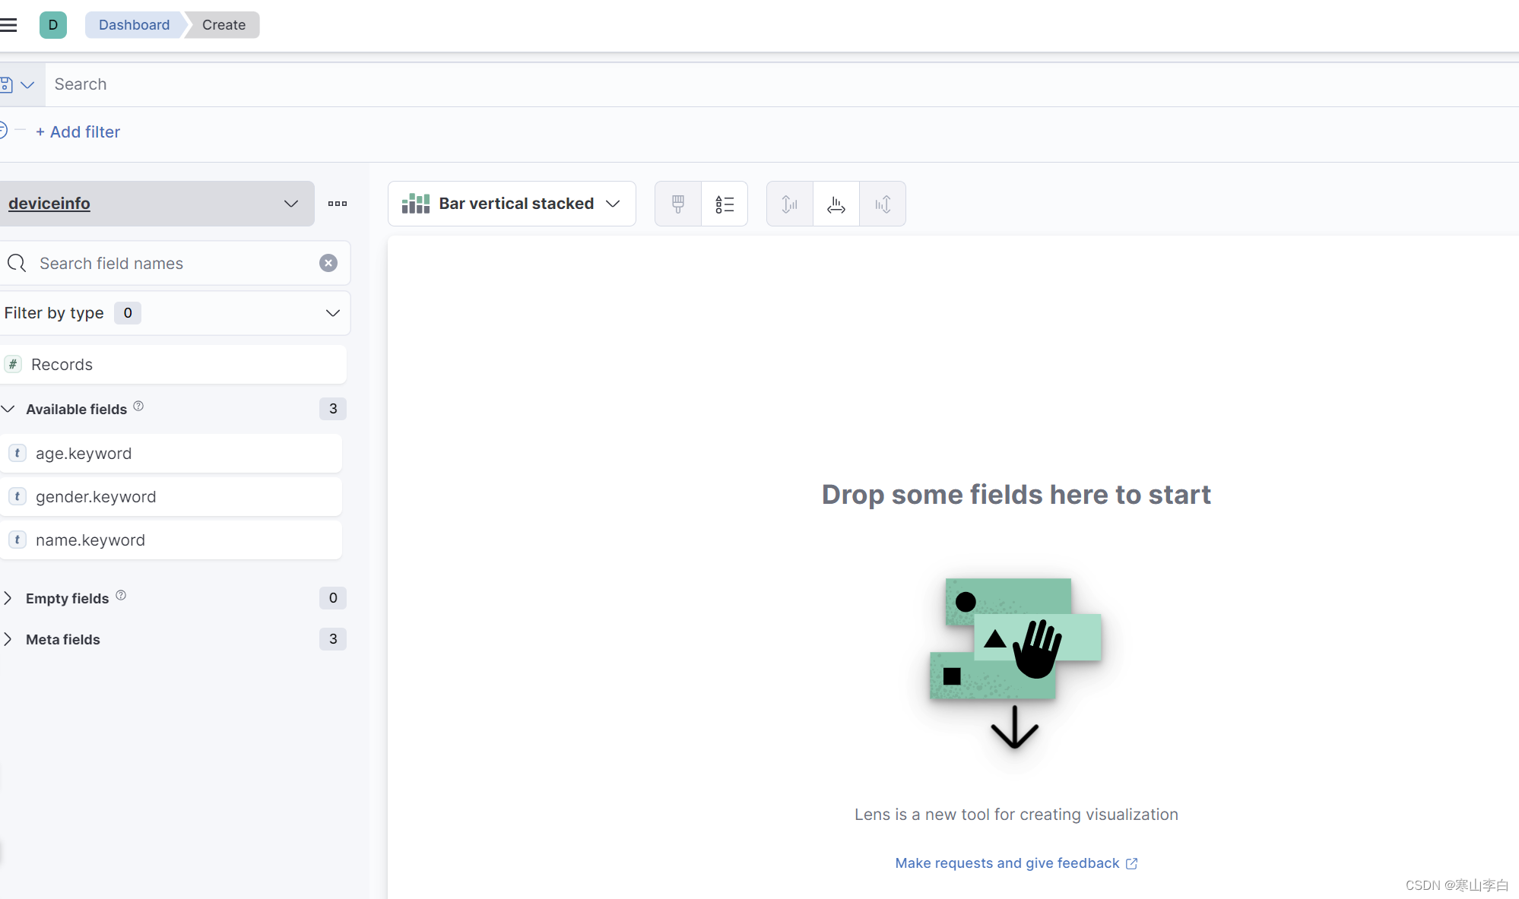This screenshot has width=1519, height=899.
Task: Click the Add filter link
Action: (x=78, y=132)
